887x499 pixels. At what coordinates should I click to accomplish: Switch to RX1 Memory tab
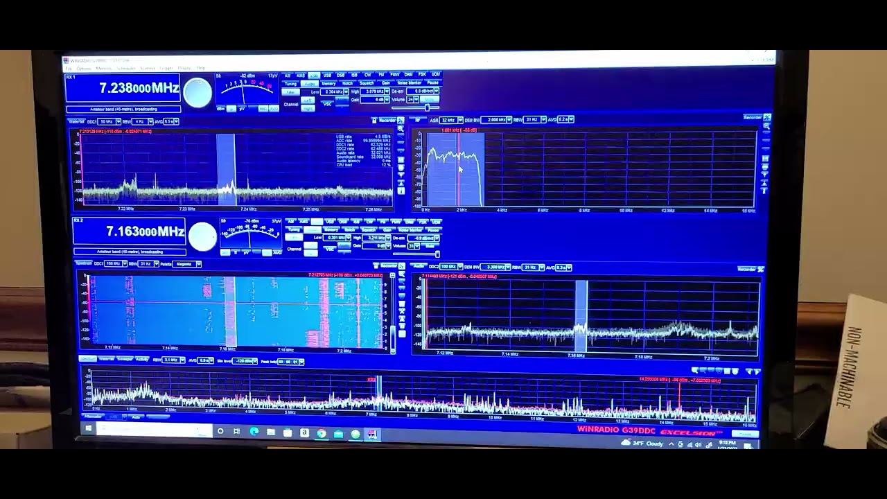[x=328, y=83]
